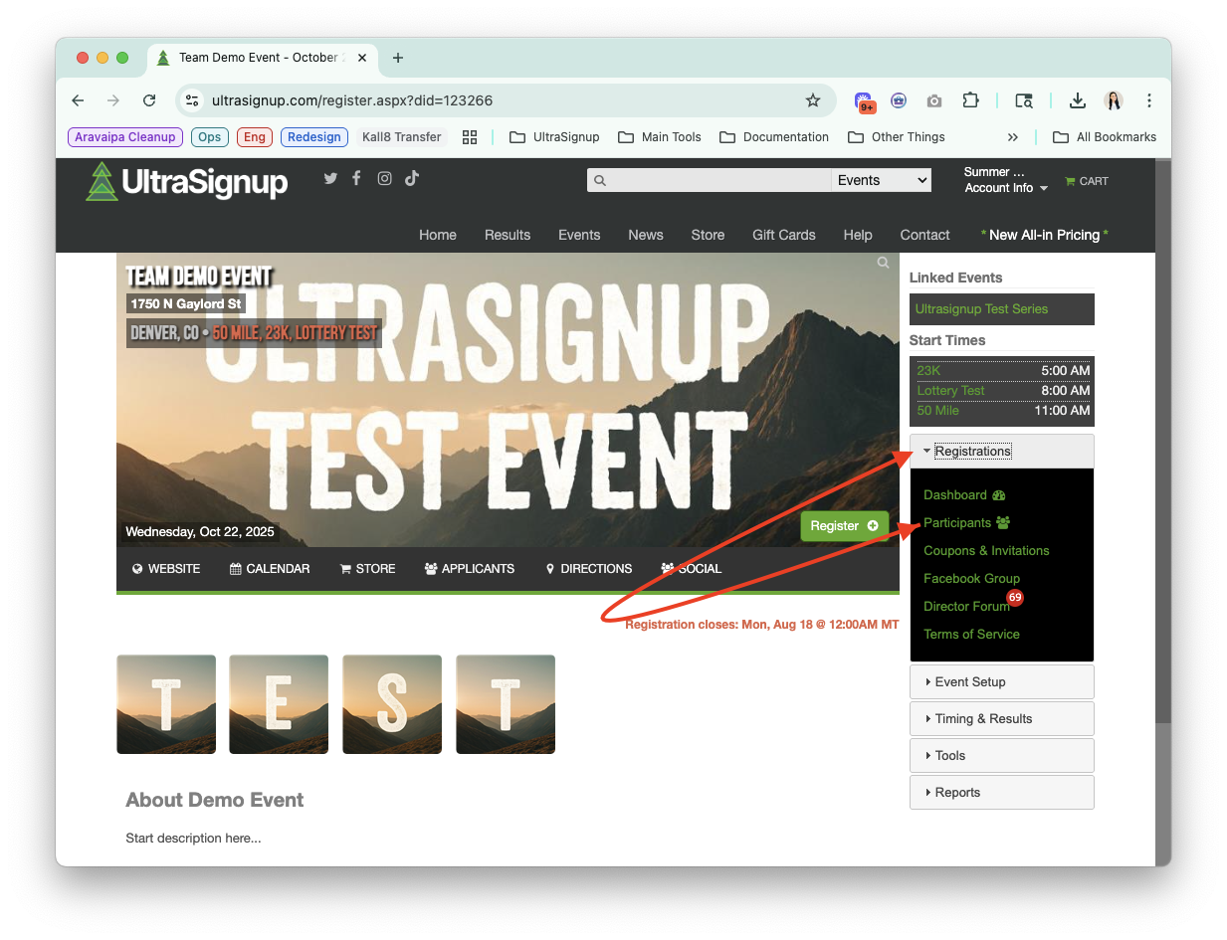Open Gift Cards in the navigation
Screen dimensions: 1227x940
coord(784,235)
